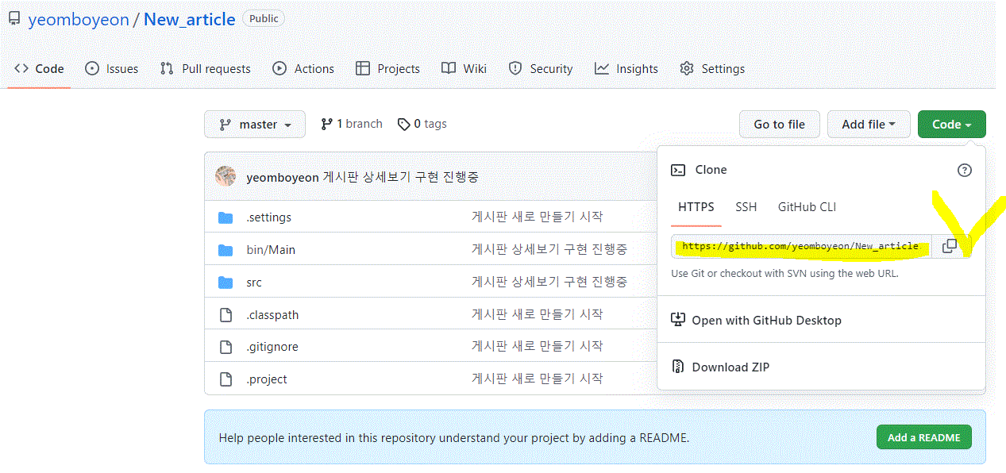Click the src folder icon
The image size is (1006, 473).
225,283
